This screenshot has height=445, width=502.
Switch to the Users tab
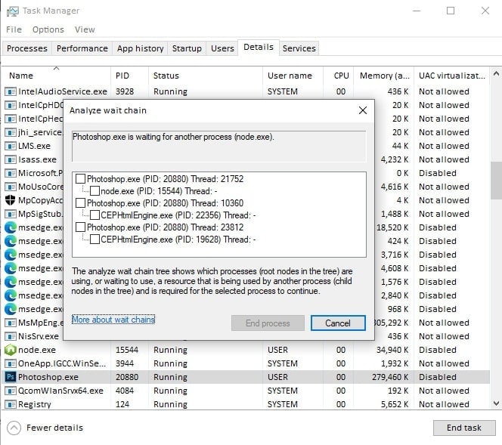click(222, 48)
